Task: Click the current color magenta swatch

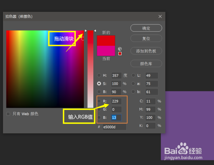Action: (106, 51)
